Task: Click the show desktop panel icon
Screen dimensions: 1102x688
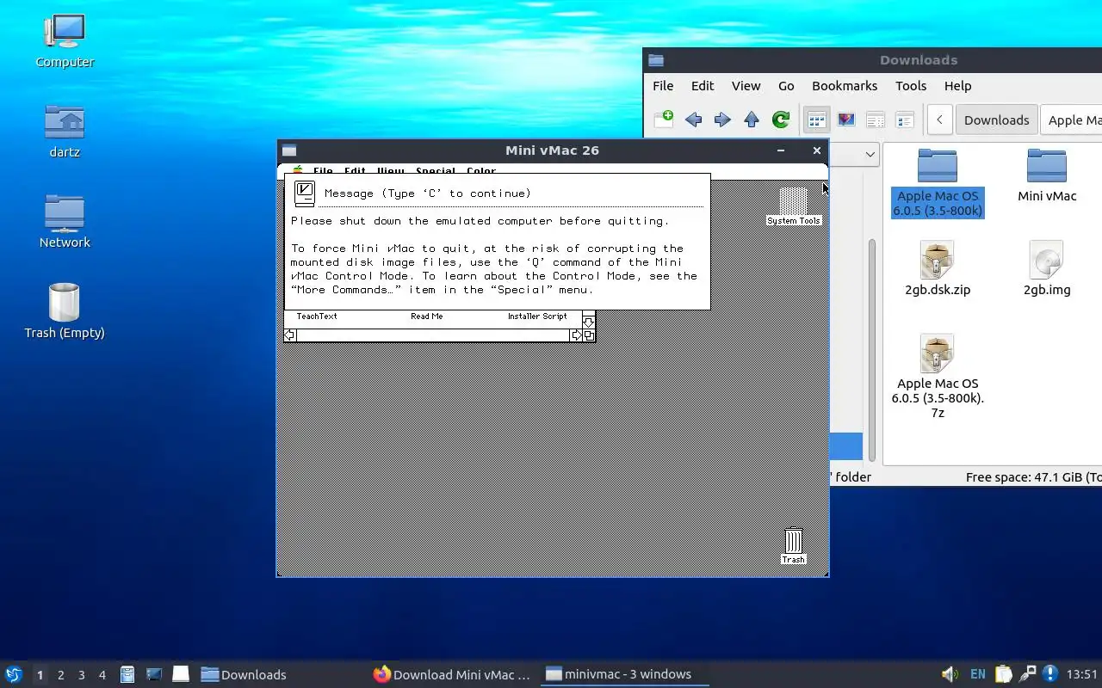Action: click(180, 674)
